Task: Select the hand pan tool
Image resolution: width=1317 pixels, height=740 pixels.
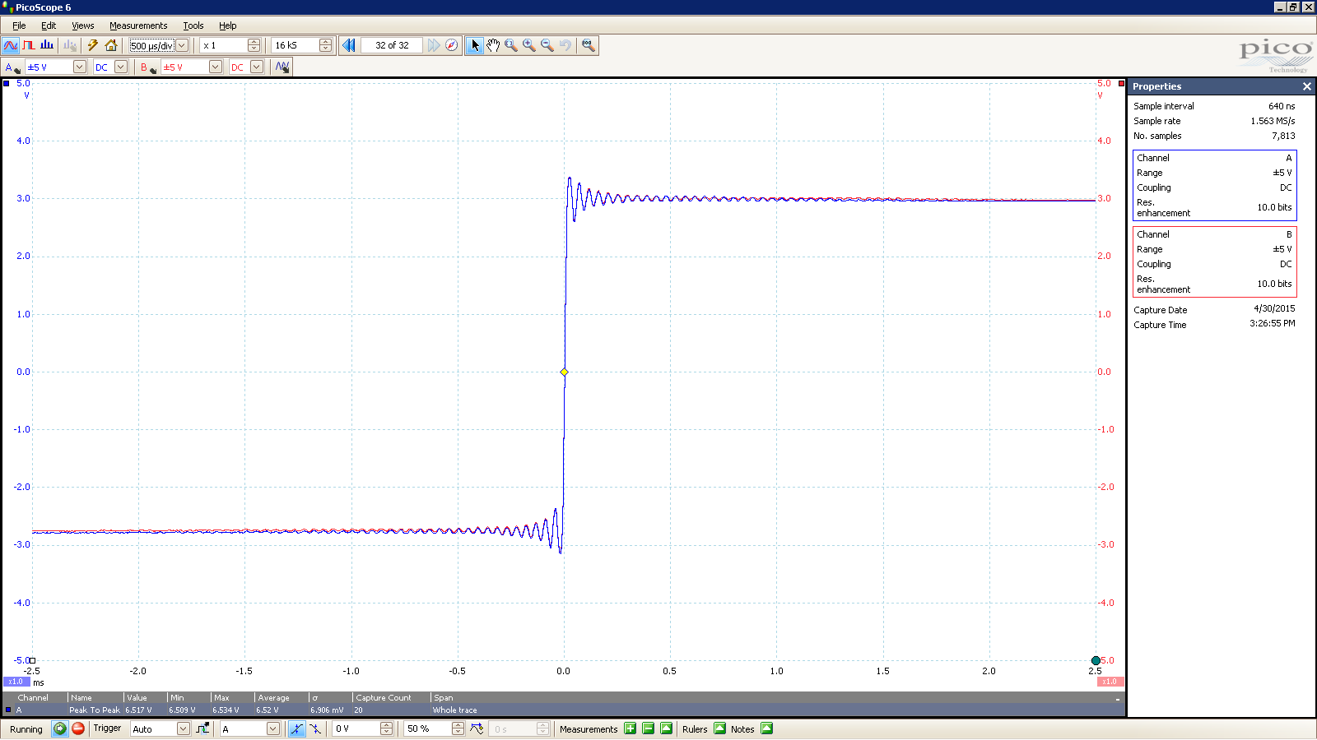Action: (x=492, y=45)
